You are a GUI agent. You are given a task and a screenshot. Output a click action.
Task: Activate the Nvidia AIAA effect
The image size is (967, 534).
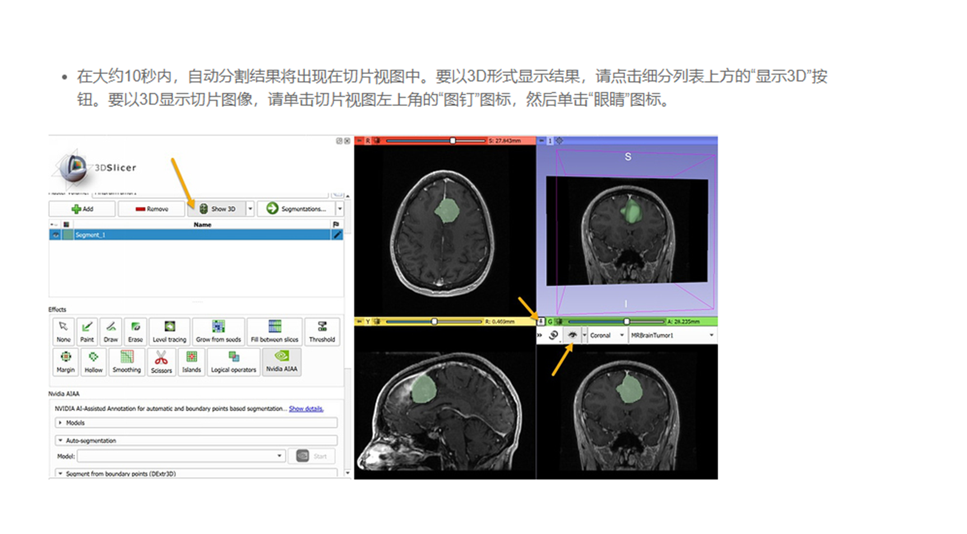pyautogui.click(x=281, y=362)
